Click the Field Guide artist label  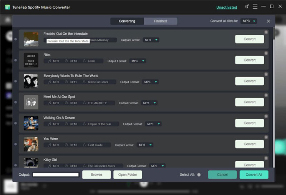(x=95, y=145)
